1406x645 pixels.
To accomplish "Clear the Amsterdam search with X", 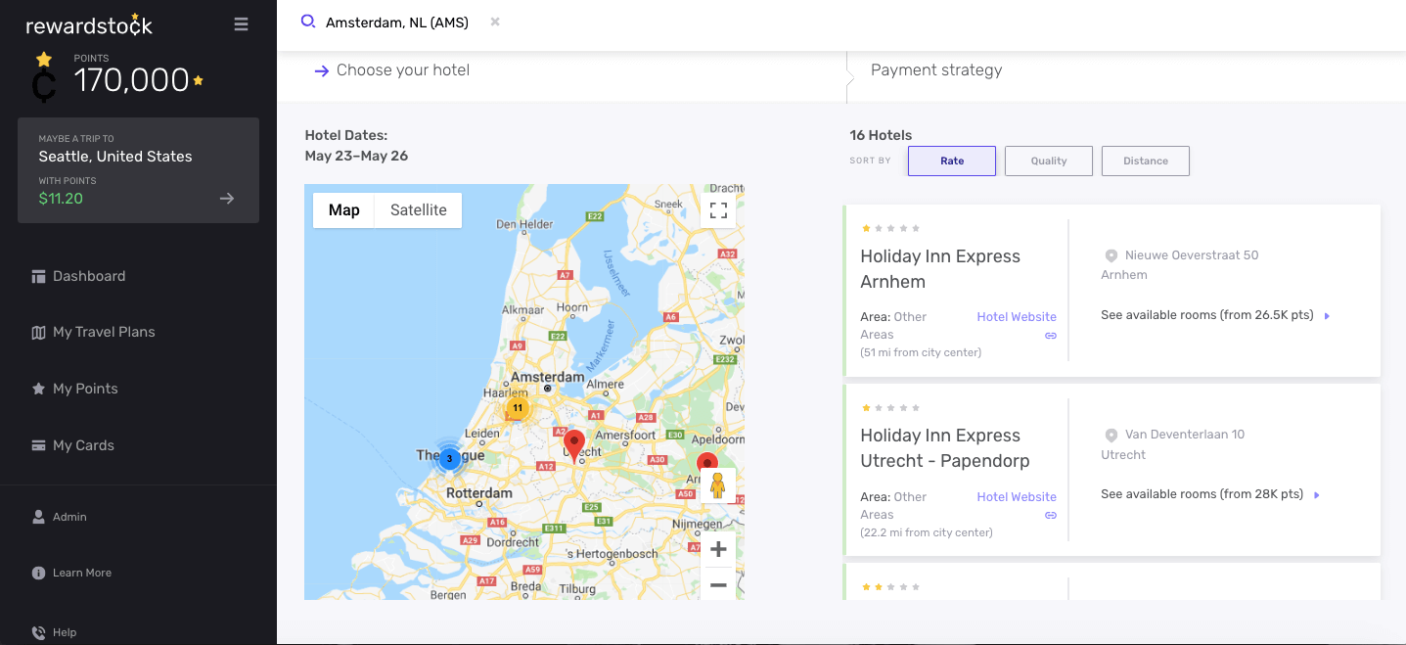I will (495, 22).
